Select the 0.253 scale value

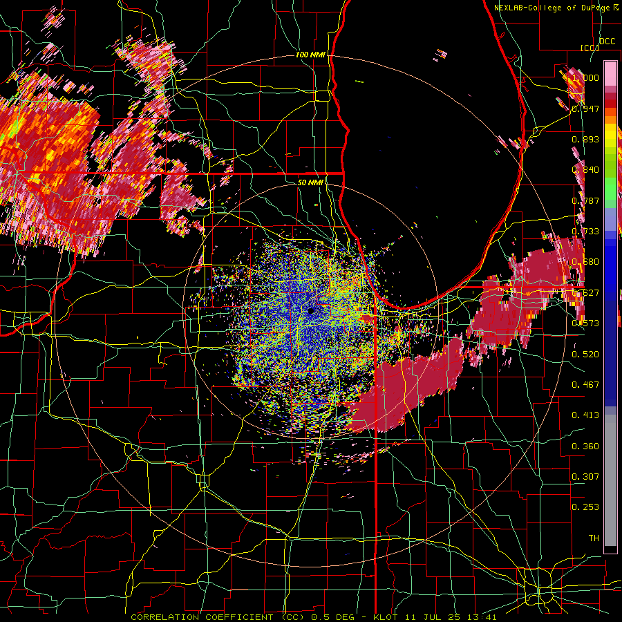(x=585, y=507)
